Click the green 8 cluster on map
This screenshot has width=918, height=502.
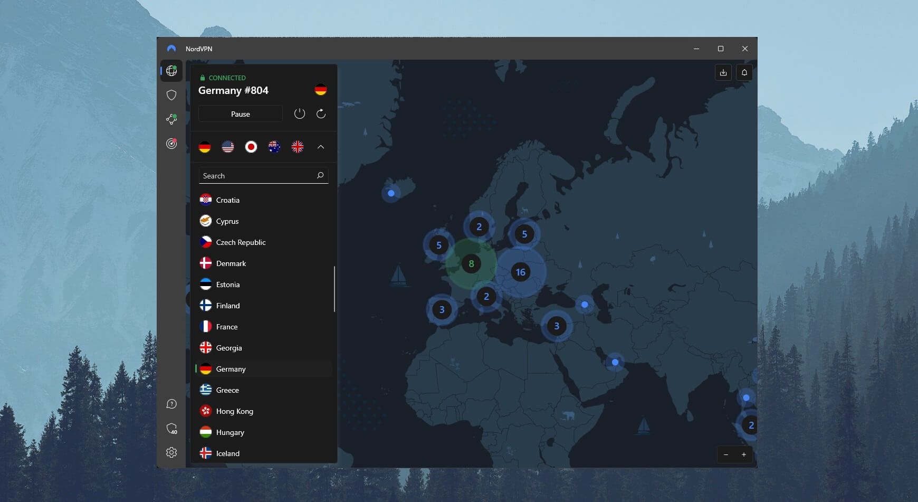[471, 263]
